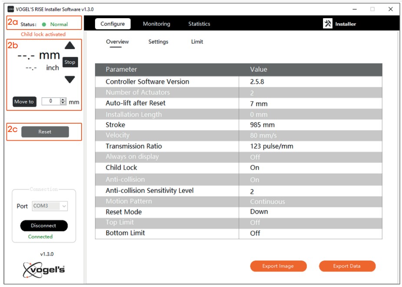Click the Export Image button
402x287 pixels.
pyautogui.click(x=278, y=266)
